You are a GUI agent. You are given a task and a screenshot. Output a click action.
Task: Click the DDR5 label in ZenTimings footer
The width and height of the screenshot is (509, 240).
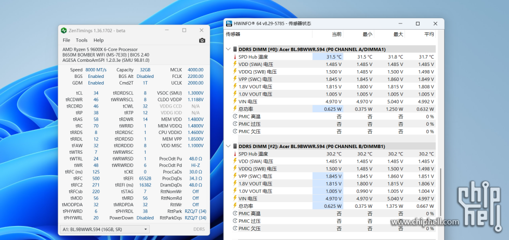click(x=199, y=229)
